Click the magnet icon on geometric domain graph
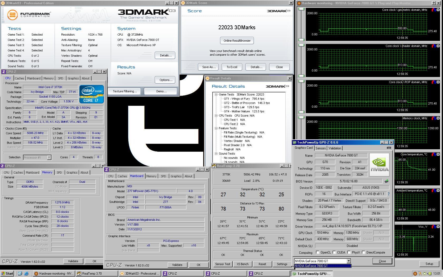Viewport: 443px width, 277px height. coord(434,10)
